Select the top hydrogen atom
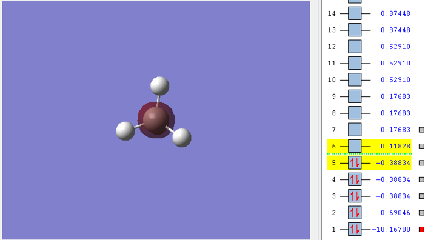428x240 pixels. click(159, 86)
